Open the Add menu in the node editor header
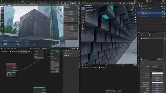166x93 pixels. pos(12,49)
